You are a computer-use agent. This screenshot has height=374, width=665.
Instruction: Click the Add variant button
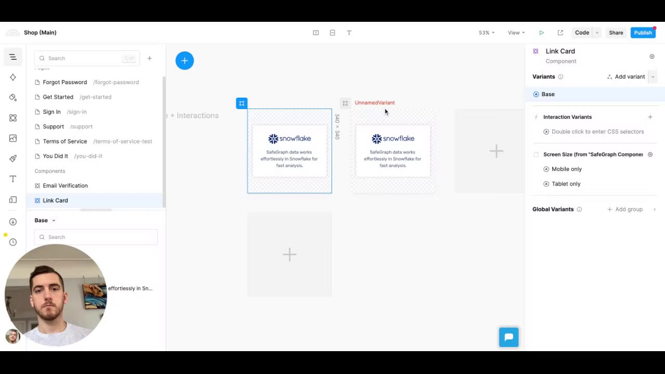coord(626,77)
